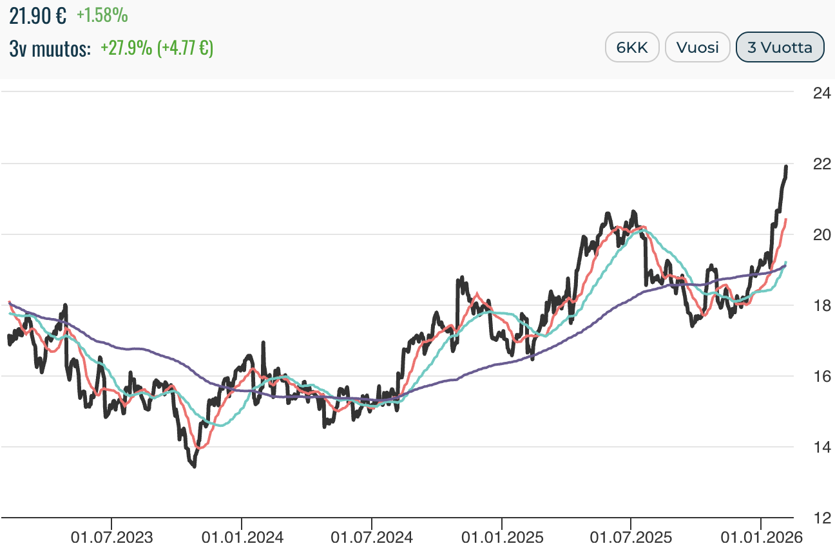Click the 3 Vuotta range button
This screenshot has height=546, width=835.
click(x=780, y=48)
